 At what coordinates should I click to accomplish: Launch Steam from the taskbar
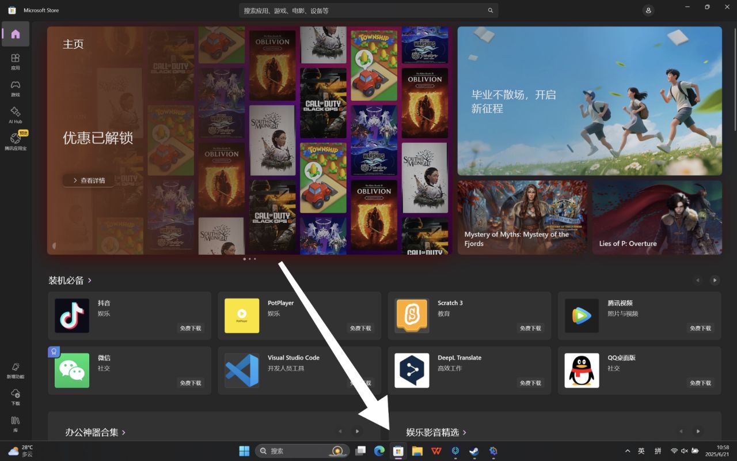point(474,451)
